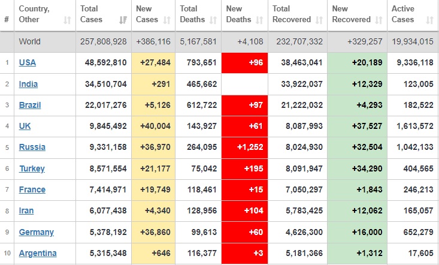Open the Iran link
This screenshot has height=265, width=439.
(x=26, y=210)
